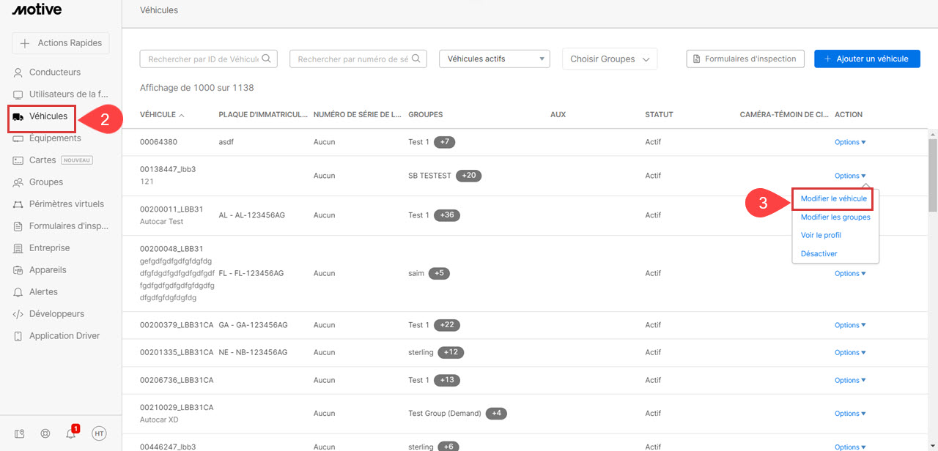This screenshot has height=451, width=938.
Task: Open Options dropdown for vehicle 00064380
Action: [850, 142]
